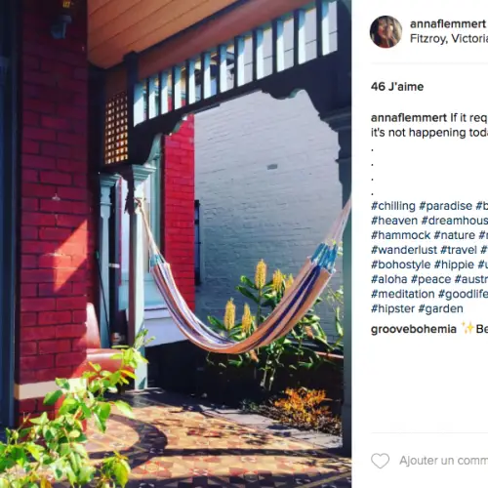488x488 pixels.
Task: Open the Fitzroy, Victoria location link
Action: (449, 39)
